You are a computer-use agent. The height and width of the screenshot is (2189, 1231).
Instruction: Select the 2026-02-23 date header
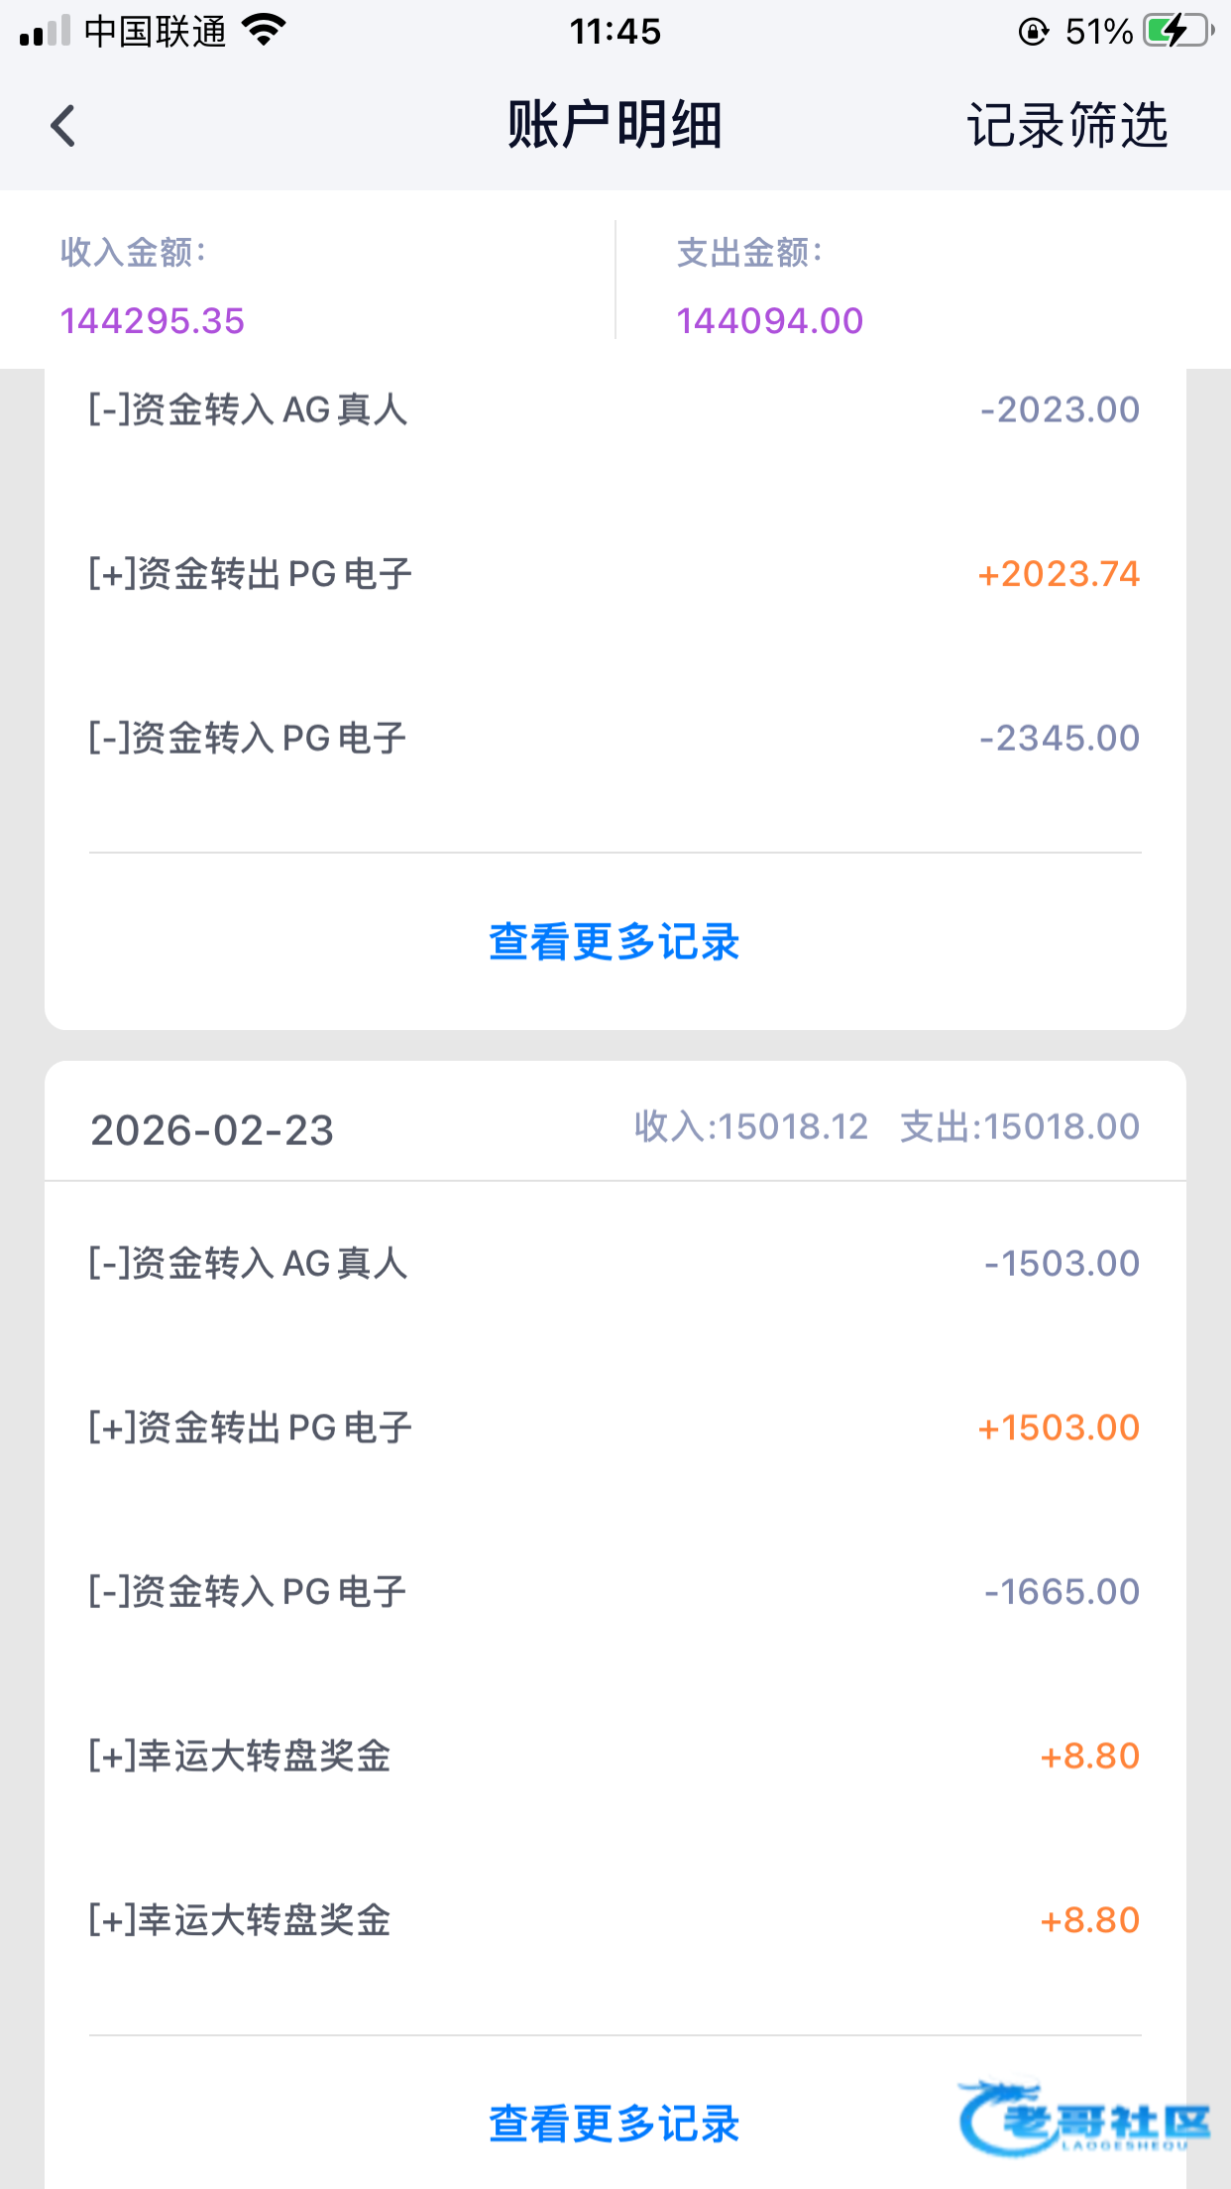tap(212, 1130)
